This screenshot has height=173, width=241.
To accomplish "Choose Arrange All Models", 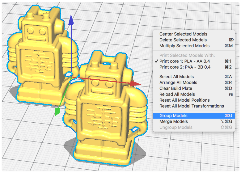I will pos(194,82).
